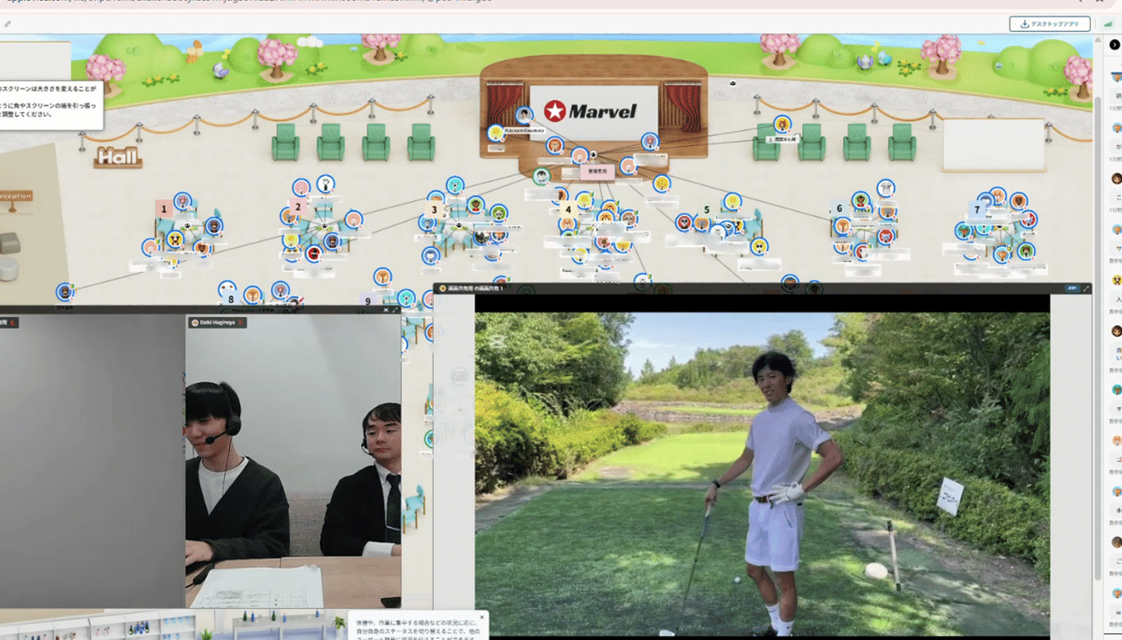Select the white penguin avatar at table 2
1122x640 pixels.
pyautogui.click(x=326, y=184)
